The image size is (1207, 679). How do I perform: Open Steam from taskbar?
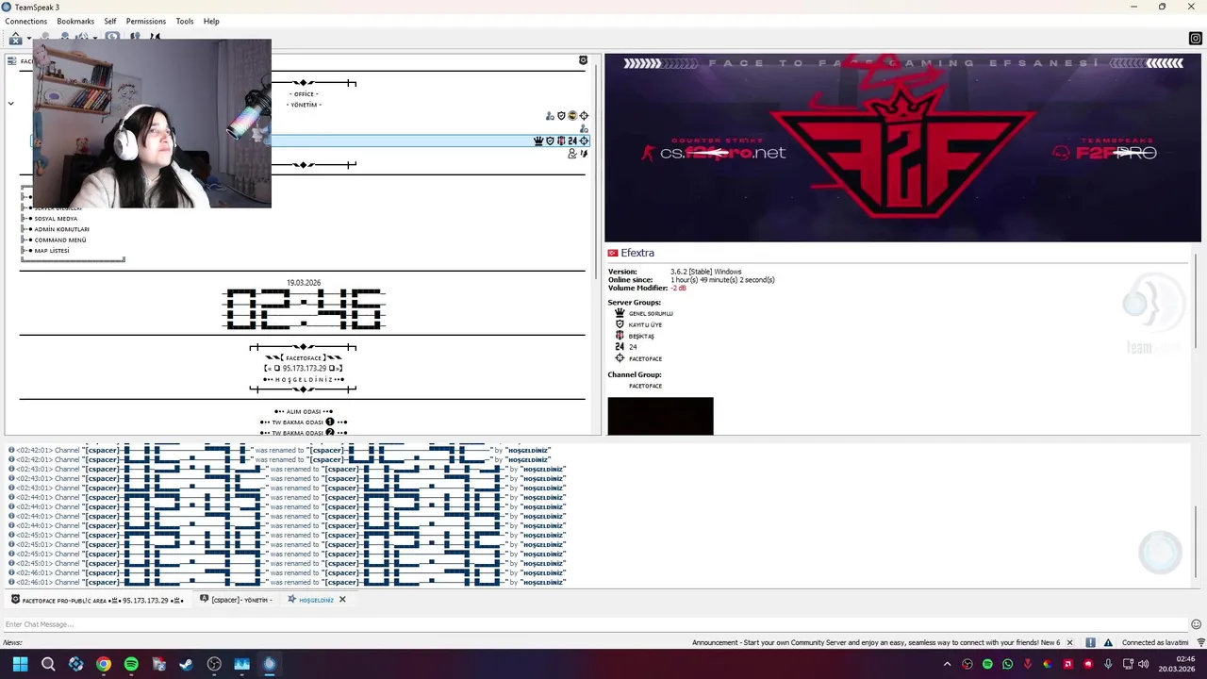point(187,664)
